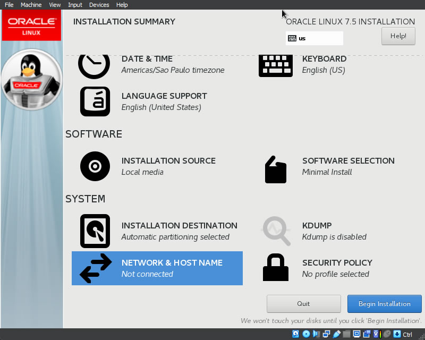
Task: Open the Security Policy padlock icon
Action: point(276,267)
